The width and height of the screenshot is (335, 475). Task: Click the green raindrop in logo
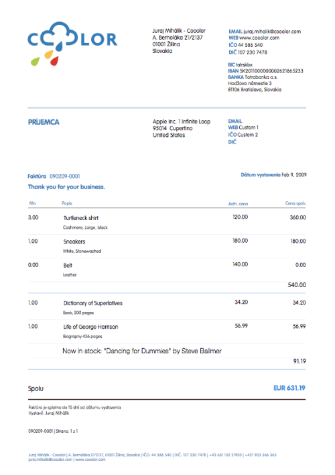pyautogui.click(x=35, y=62)
